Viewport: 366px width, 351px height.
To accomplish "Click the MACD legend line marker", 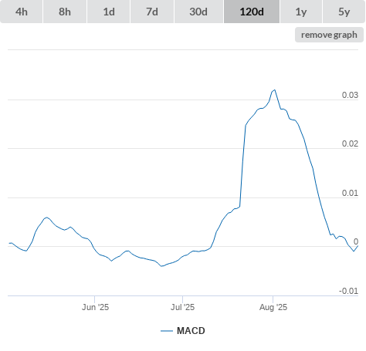I will (x=167, y=331).
